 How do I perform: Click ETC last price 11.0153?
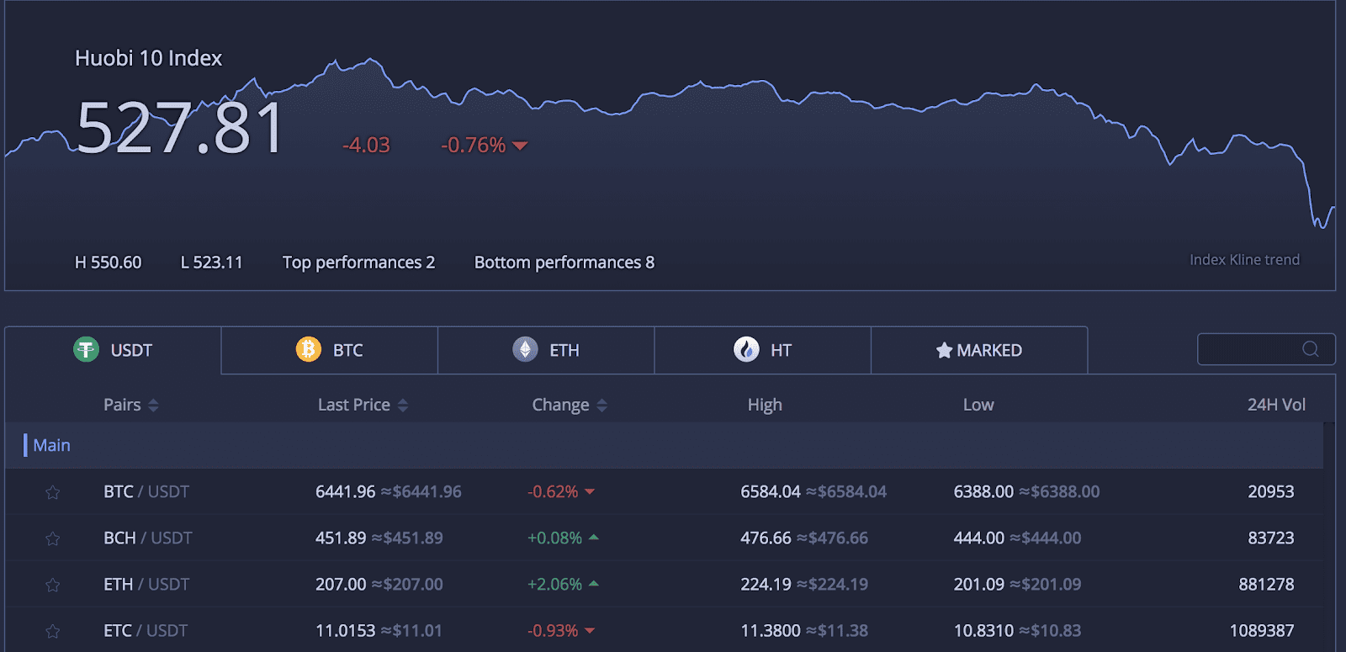click(x=345, y=630)
